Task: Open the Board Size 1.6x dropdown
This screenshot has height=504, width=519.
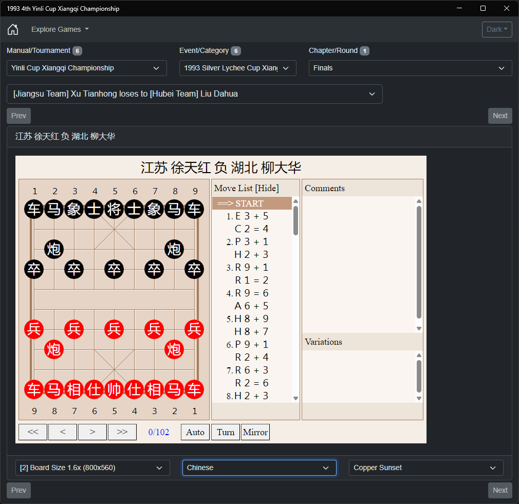Action: click(92, 468)
